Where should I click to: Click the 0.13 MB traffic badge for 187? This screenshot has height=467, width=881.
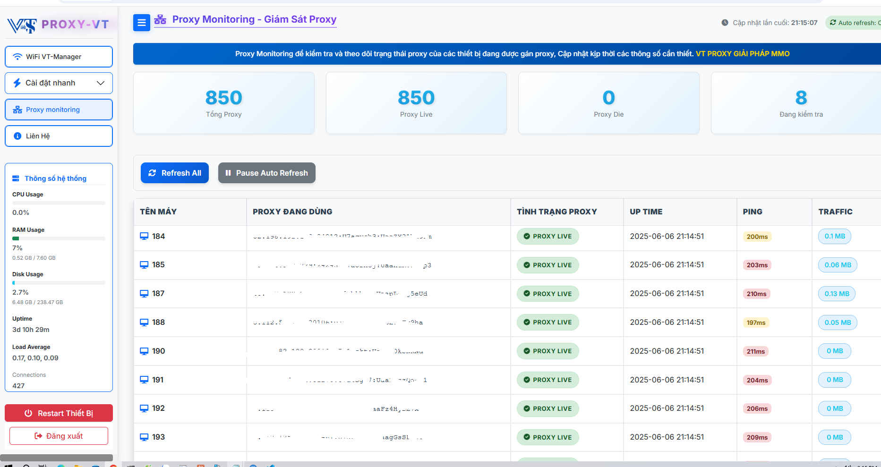tap(836, 293)
